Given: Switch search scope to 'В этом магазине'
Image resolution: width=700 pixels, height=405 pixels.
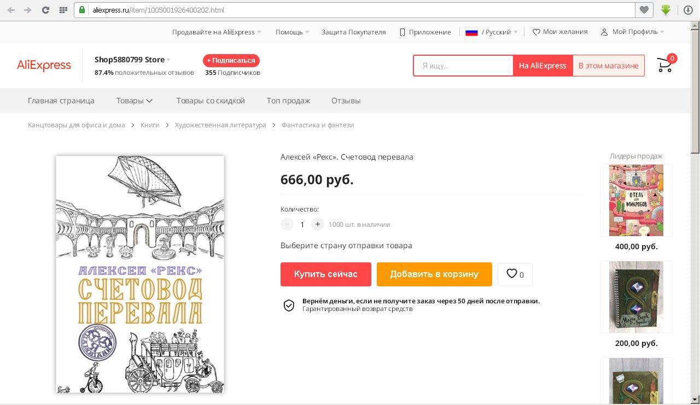Looking at the screenshot, I should (x=608, y=66).
